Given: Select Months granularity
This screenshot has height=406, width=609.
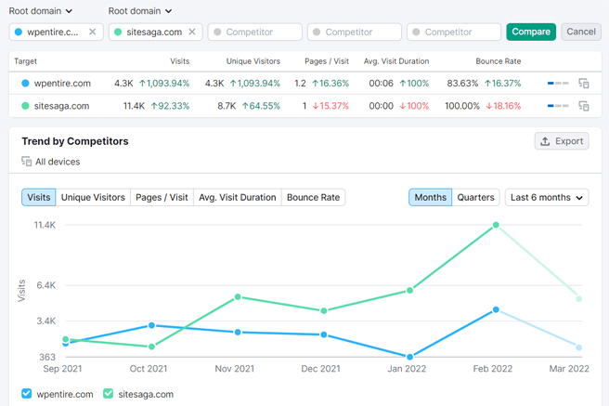Looking at the screenshot, I should (431, 197).
